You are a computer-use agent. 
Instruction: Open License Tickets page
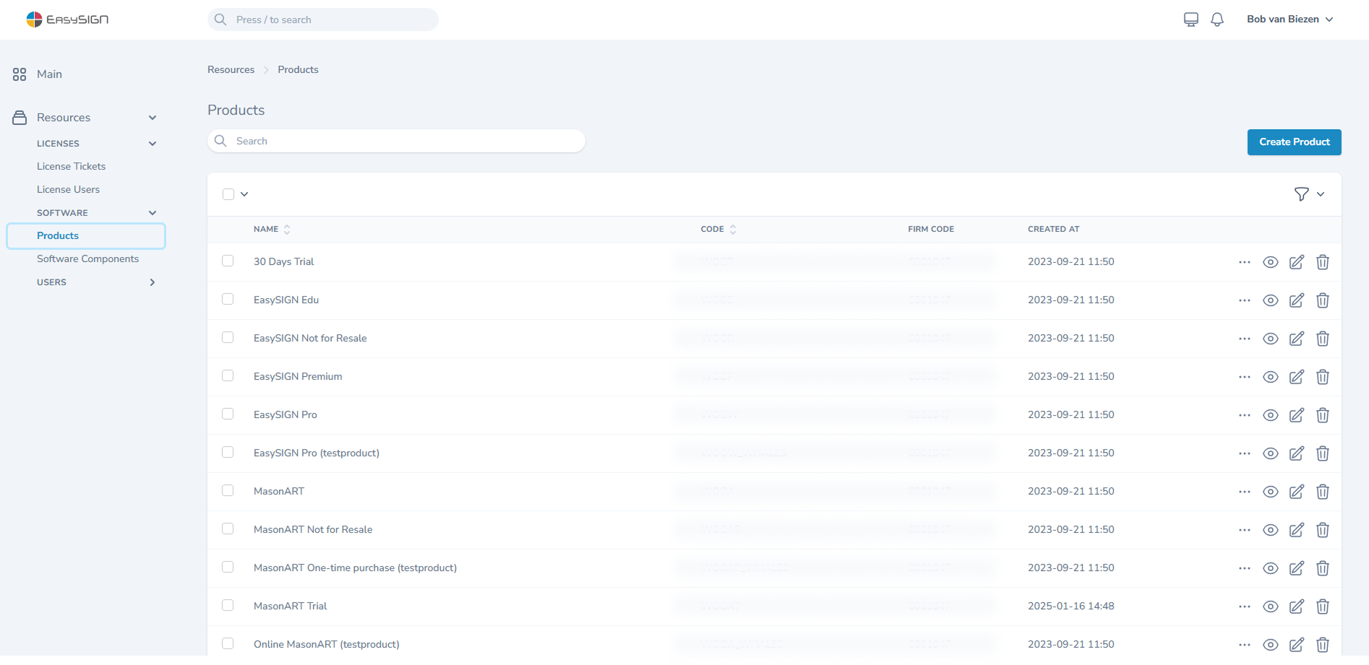coord(71,166)
